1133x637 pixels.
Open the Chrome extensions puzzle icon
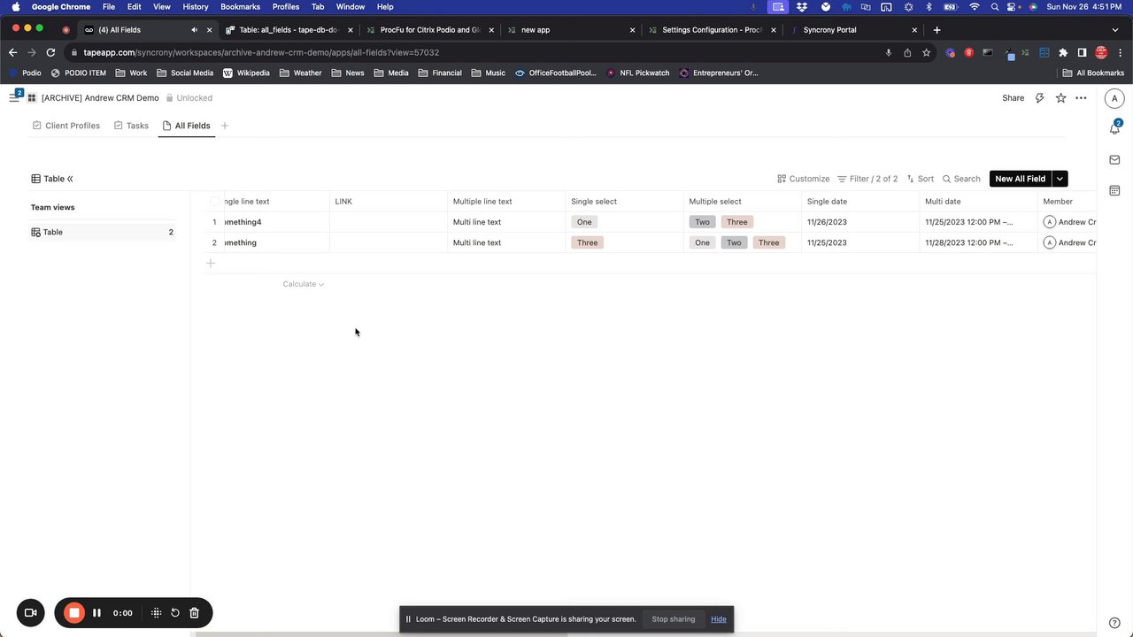1063,52
